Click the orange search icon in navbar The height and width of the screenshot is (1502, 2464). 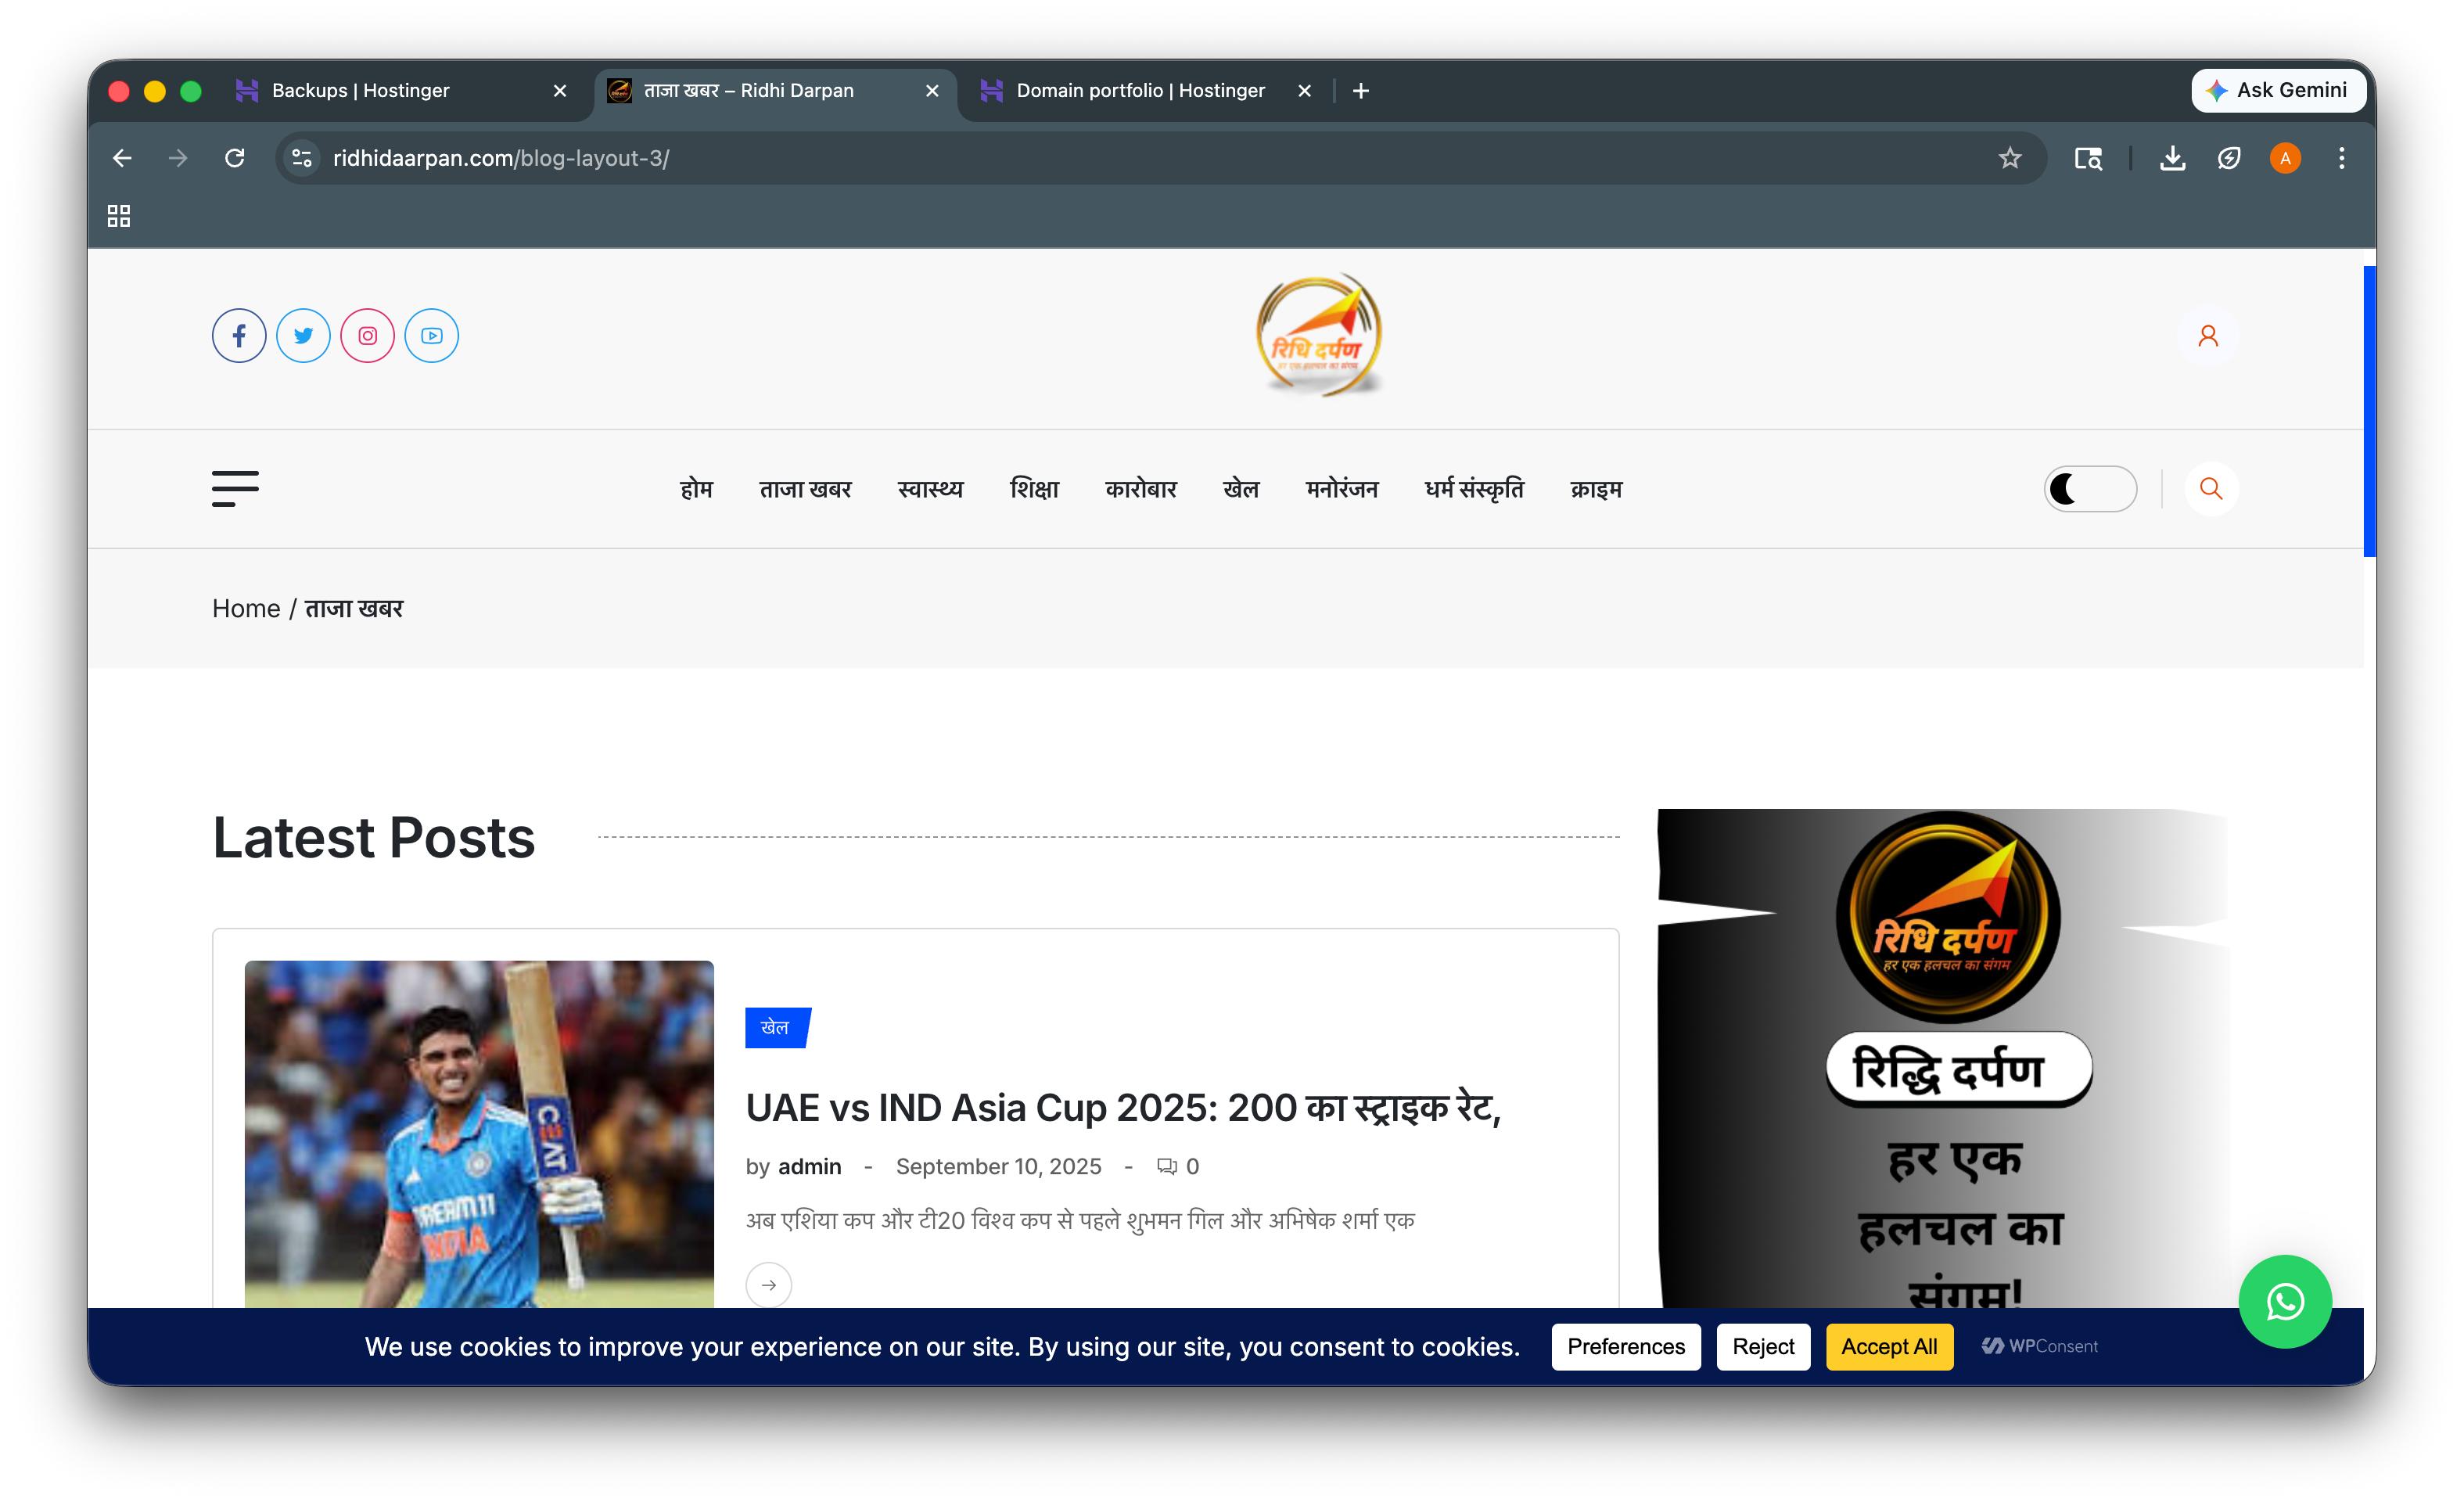(x=2211, y=489)
